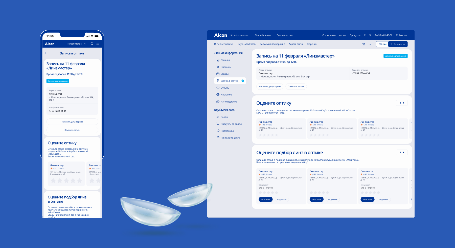Screen dimensions: 455x248
Task: Open Пригласить друга gift icon in sidebar
Action: tap(218, 138)
